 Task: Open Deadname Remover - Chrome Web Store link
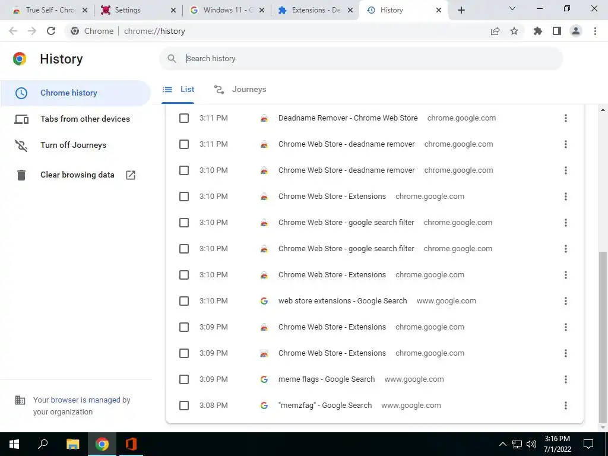coord(348,118)
